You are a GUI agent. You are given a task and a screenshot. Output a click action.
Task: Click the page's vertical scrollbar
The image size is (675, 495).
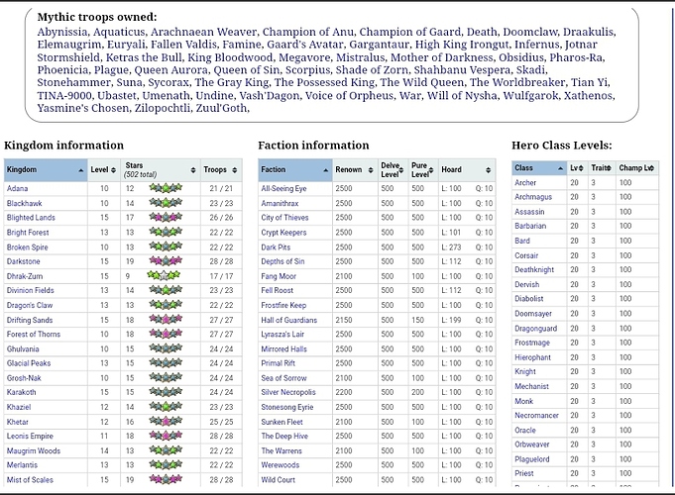click(x=672, y=249)
